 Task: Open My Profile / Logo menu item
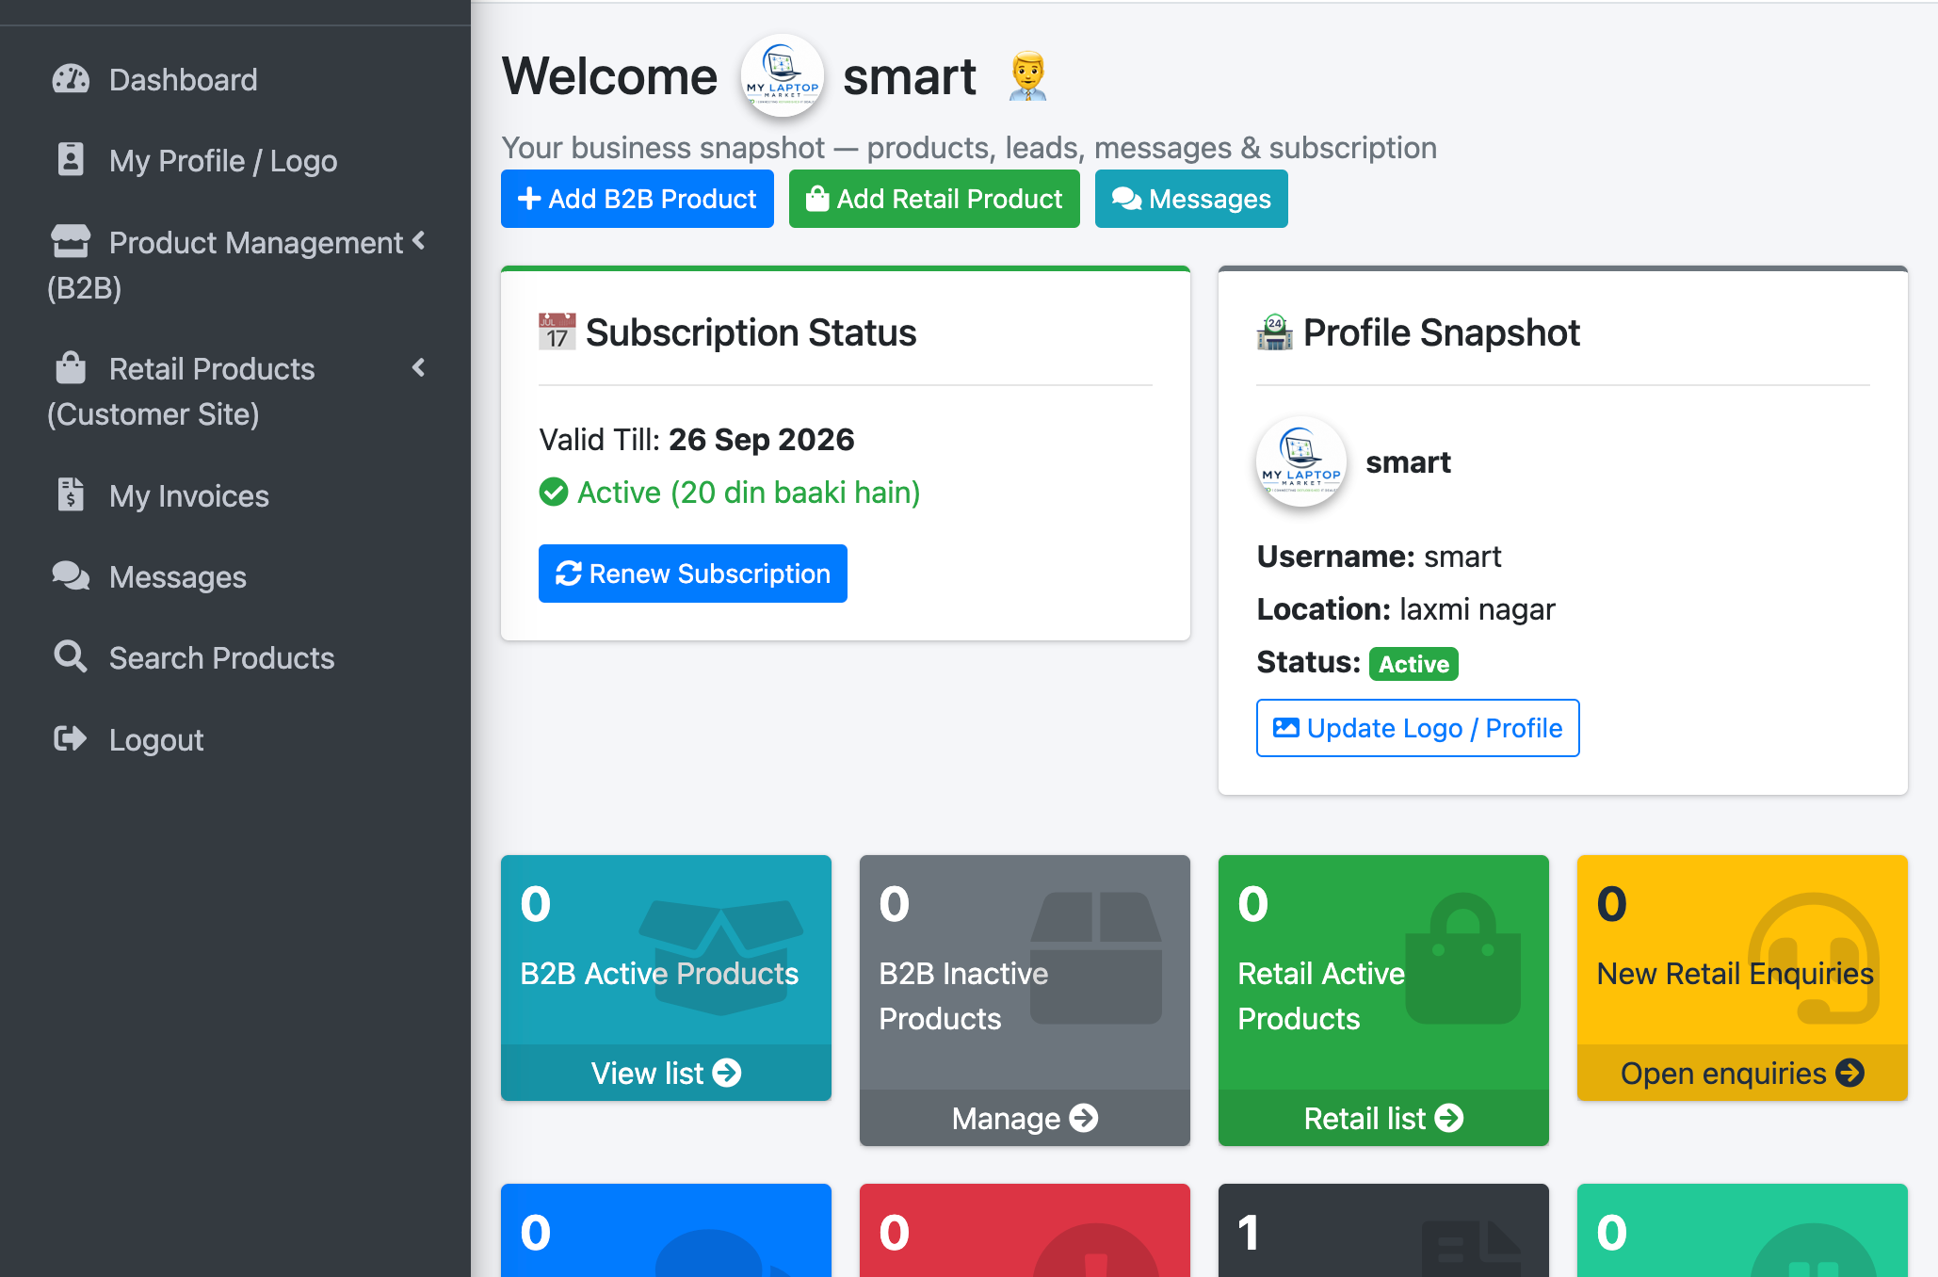235,160
